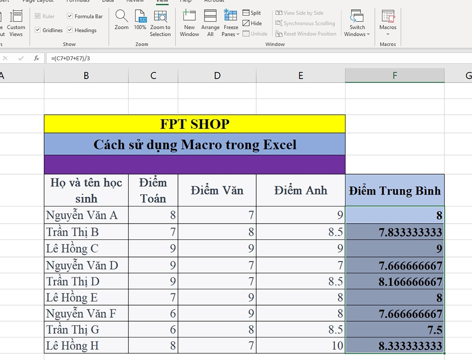Toggle the Ruler checkbox

[38, 16]
